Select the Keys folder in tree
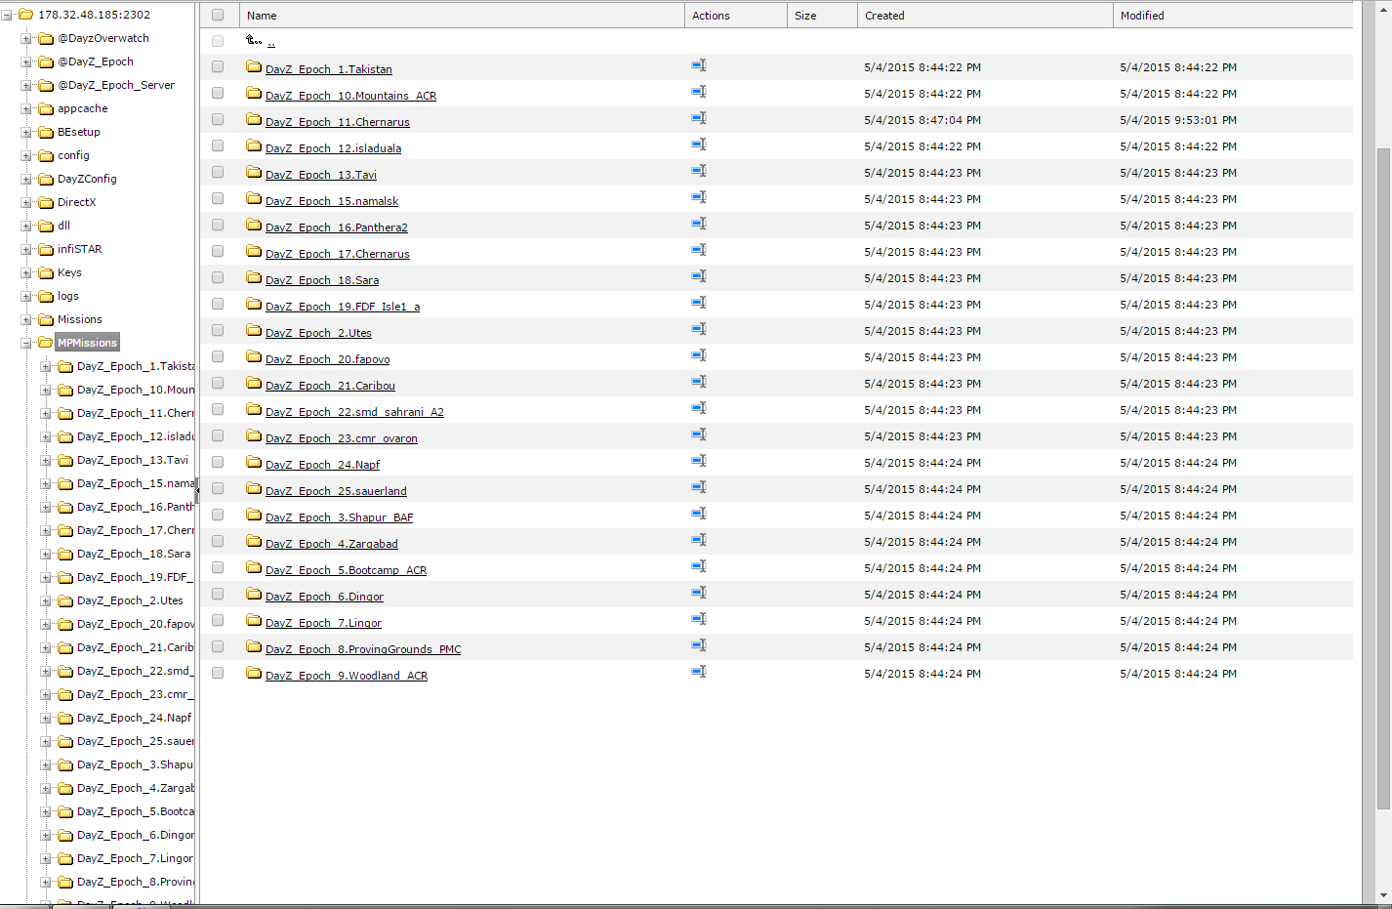1392x909 pixels. point(69,272)
